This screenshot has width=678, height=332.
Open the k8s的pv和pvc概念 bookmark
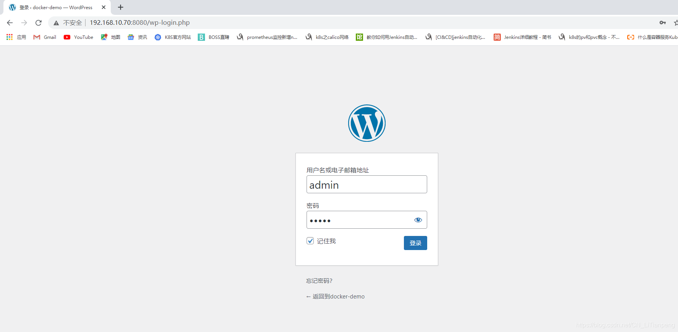[589, 37]
